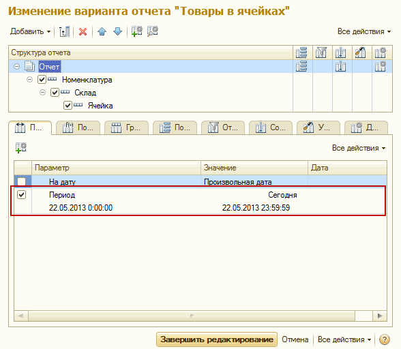The width and height of the screenshot is (401, 349).
Task: Collapse the Номенклатура grouping
Action: [30, 80]
